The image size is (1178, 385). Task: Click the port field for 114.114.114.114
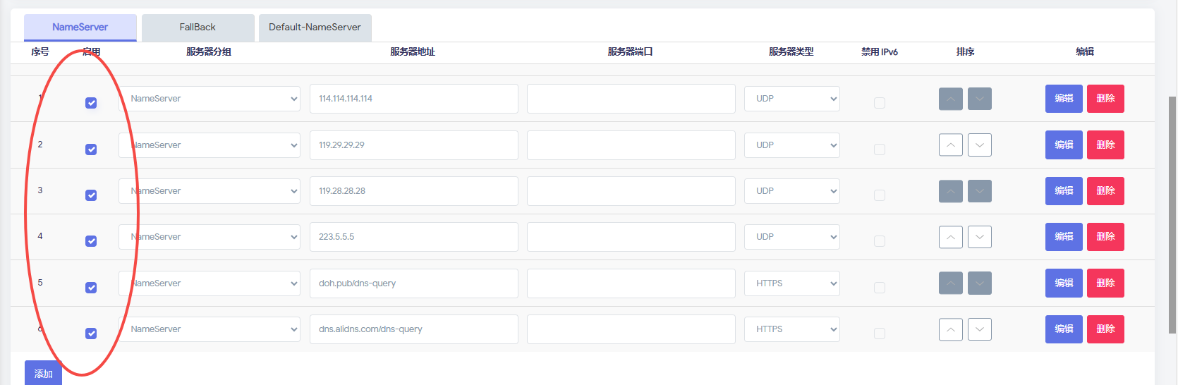click(631, 99)
